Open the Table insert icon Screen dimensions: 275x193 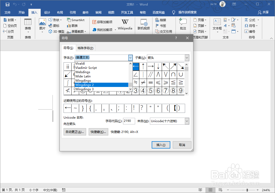[28, 22]
